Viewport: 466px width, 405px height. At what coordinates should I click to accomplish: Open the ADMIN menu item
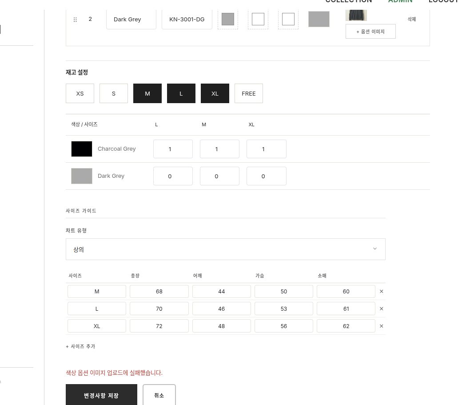[400, 1]
